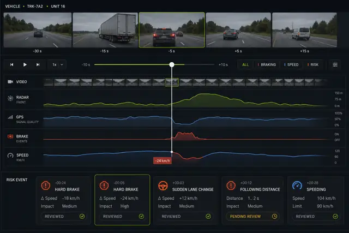
Task: Click the GPS signal quality icon
Action: tap(10, 117)
